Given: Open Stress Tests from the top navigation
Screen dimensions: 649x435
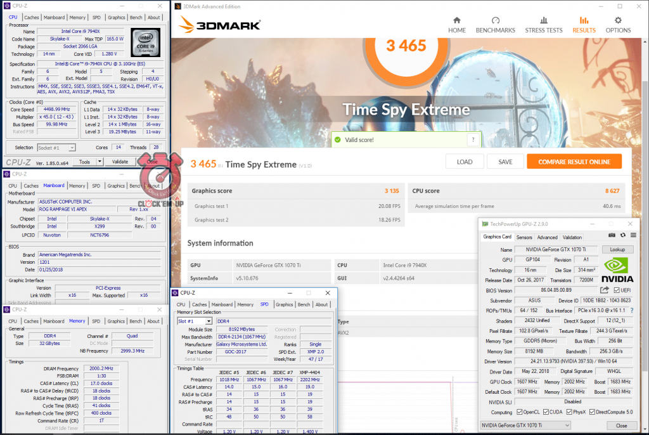Looking at the screenshot, I should tap(543, 21).
